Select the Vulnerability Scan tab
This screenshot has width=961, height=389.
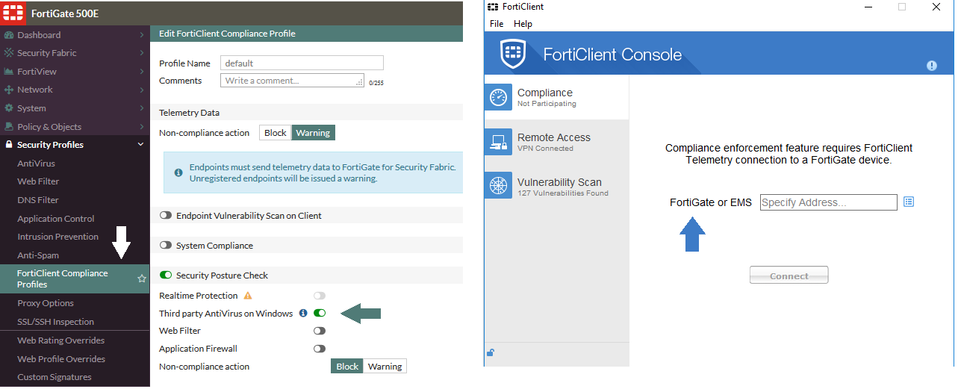(x=556, y=186)
